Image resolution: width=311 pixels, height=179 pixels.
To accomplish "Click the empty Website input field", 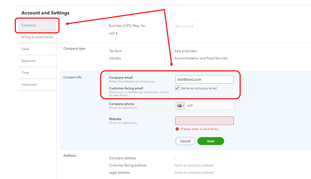I will (x=204, y=121).
